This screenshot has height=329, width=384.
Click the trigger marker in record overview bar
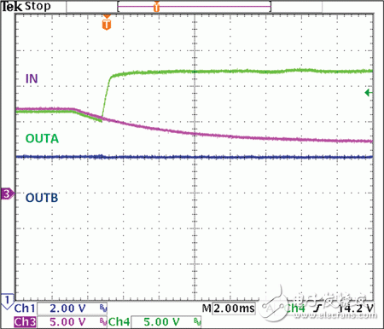tap(156, 7)
